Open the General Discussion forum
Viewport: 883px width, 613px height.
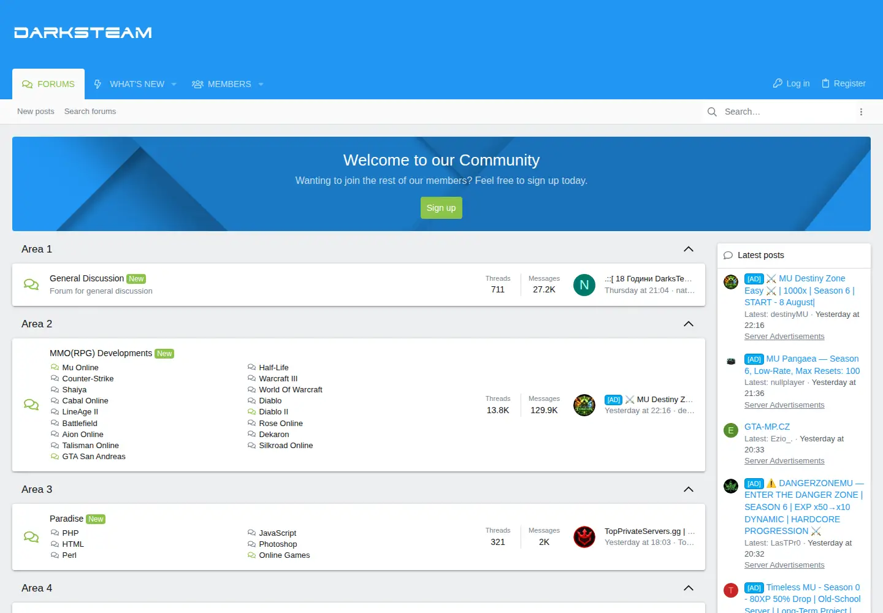tap(86, 278)
